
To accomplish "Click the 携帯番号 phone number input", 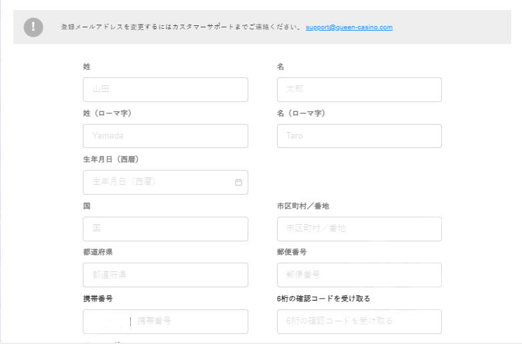I will tap(189, 321).
